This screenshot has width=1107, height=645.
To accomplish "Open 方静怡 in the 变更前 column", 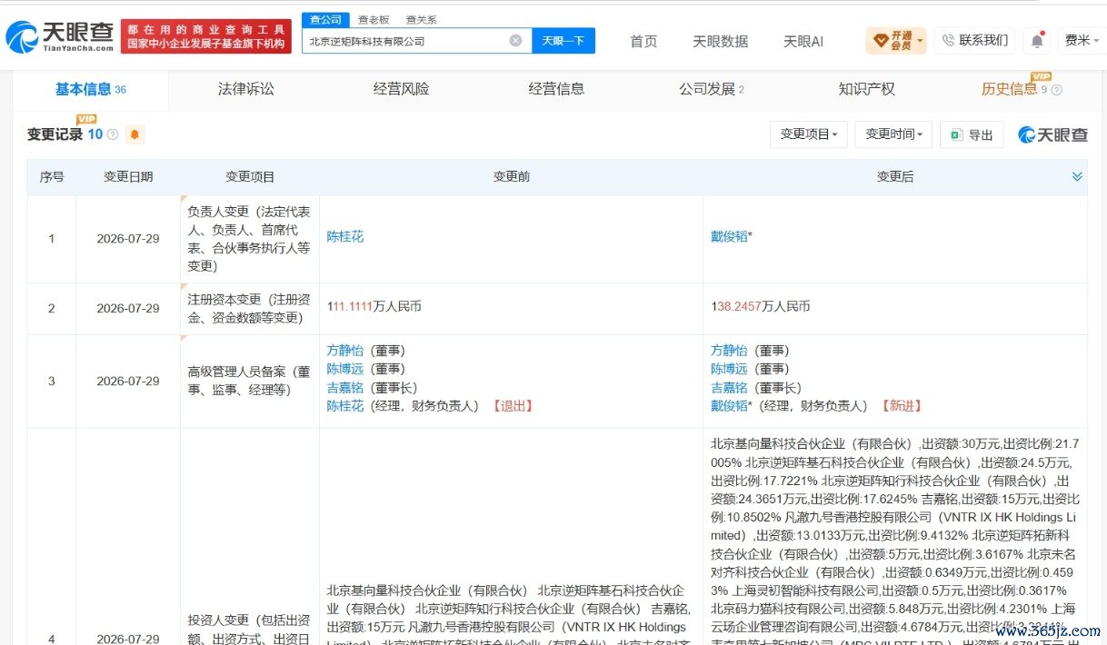I will tap(344, 351).
